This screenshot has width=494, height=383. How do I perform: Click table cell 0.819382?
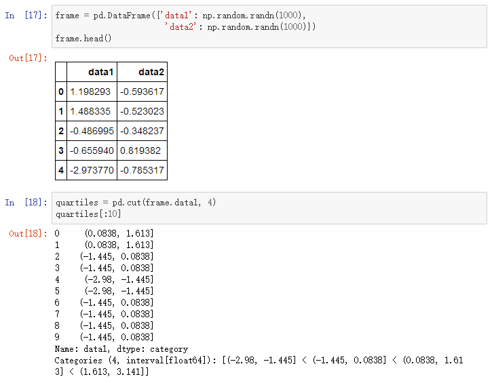click(x=142, y=150)
